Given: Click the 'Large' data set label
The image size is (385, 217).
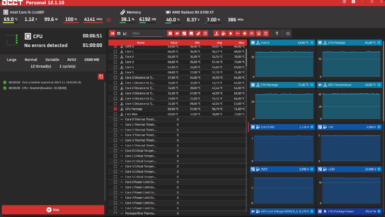Looking at the screenshot, I should pos(11,60).
